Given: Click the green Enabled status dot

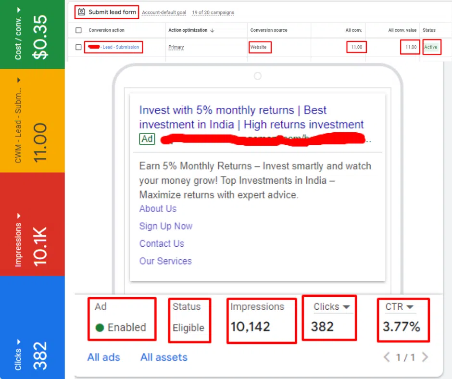Looking at the screenshot, I should [x=100, y=328].
